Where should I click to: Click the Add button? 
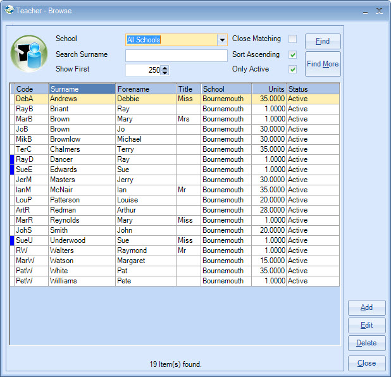[366, 307]
